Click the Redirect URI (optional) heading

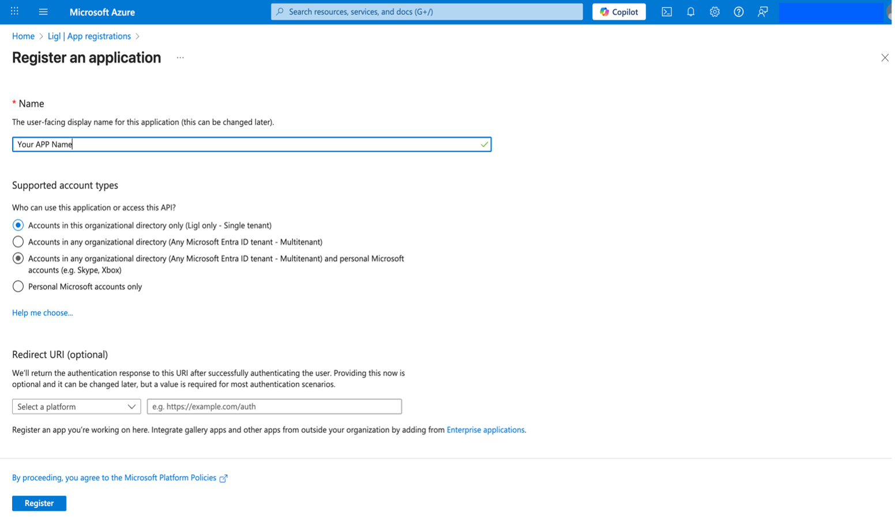pyautogui.click(x=60, y=354)
